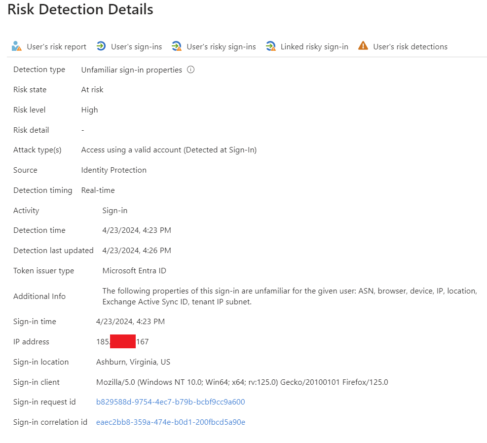Viewport: 487px width, 443px height.
Task: Click the Unfamiliar sign-in properties detection value
Action: (131, 70)
